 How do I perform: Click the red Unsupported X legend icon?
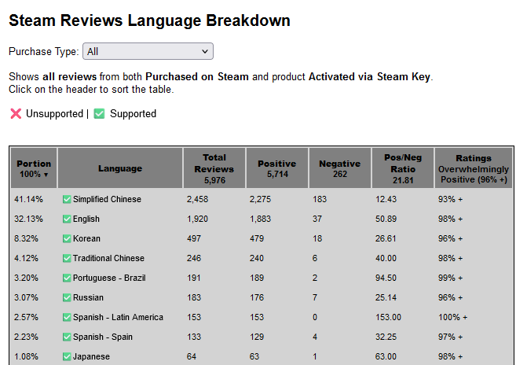[x=16, y=113]
